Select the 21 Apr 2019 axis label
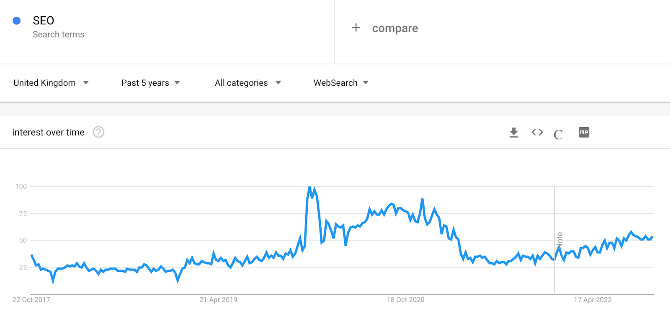670x327 pixels. pos(218,300)
